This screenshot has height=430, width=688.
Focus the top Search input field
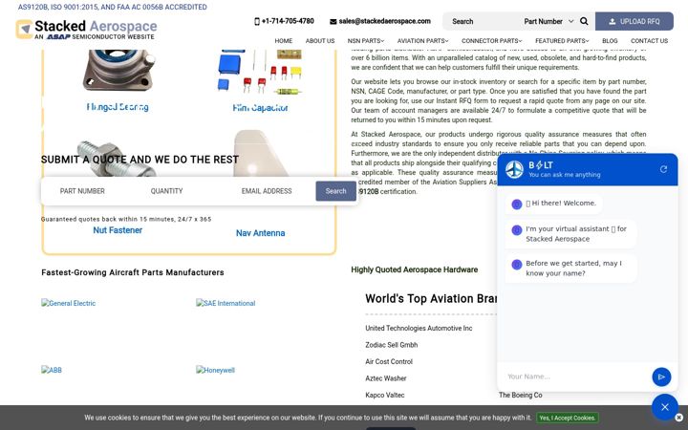tap(483, 21)
